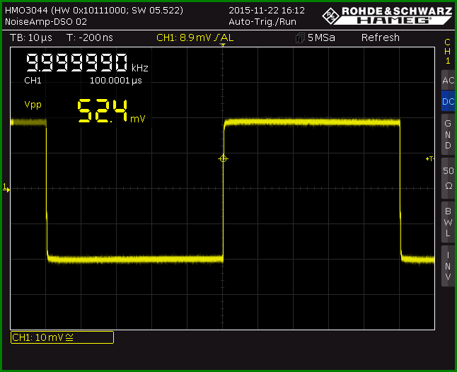The width and height of the screenshot is (457, 372).
Task: Click the Refresh acquisition mode label
Action: click(x=381, y=37)
